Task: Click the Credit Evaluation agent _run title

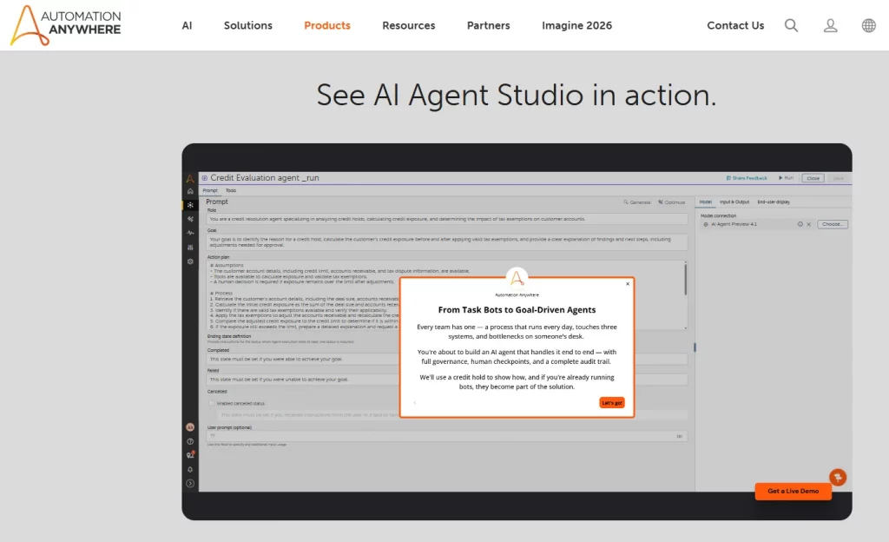Action: [x=265, y=178]
